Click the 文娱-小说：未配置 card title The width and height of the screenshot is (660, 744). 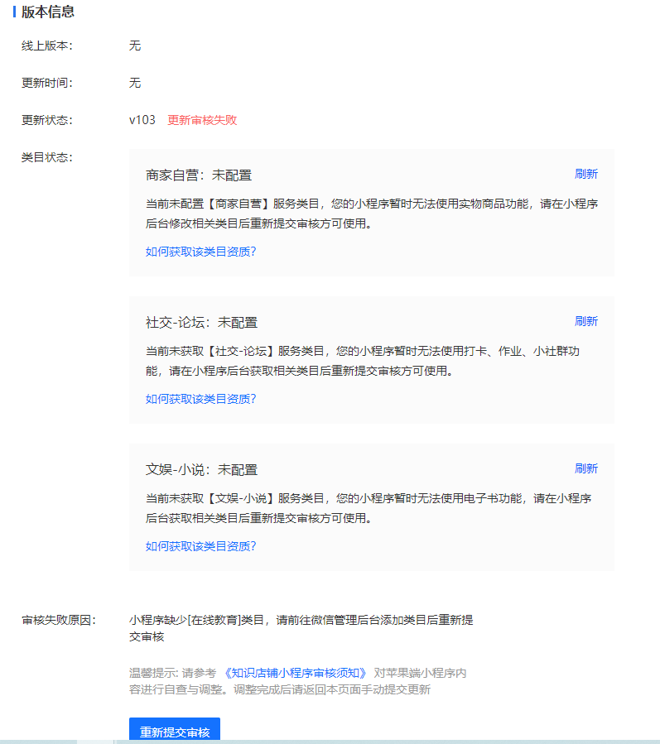tap(201, 470)
